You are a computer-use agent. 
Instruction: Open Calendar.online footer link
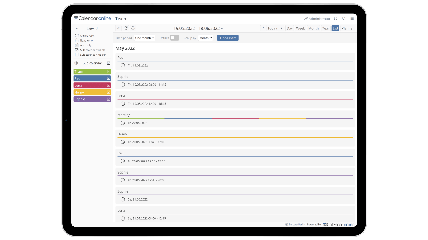339,225
